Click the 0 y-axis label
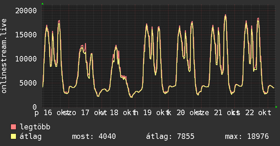Viewport: 280px width, 146px height. [x=35, y=107]
